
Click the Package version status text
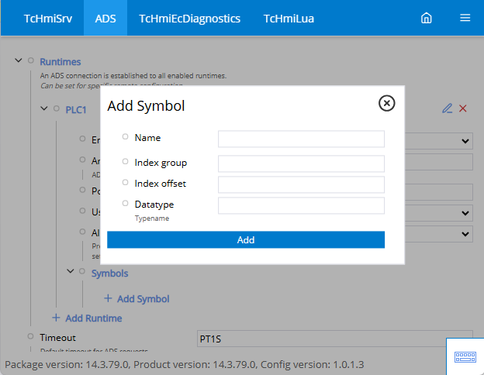185,364
